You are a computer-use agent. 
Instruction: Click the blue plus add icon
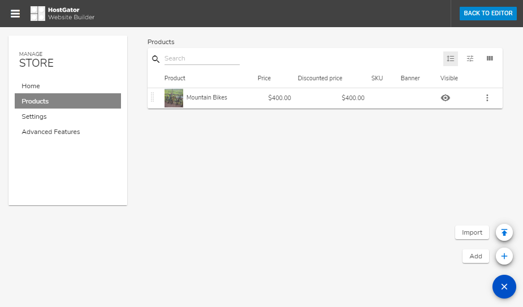pyautogui.click(x=504, y=256)
